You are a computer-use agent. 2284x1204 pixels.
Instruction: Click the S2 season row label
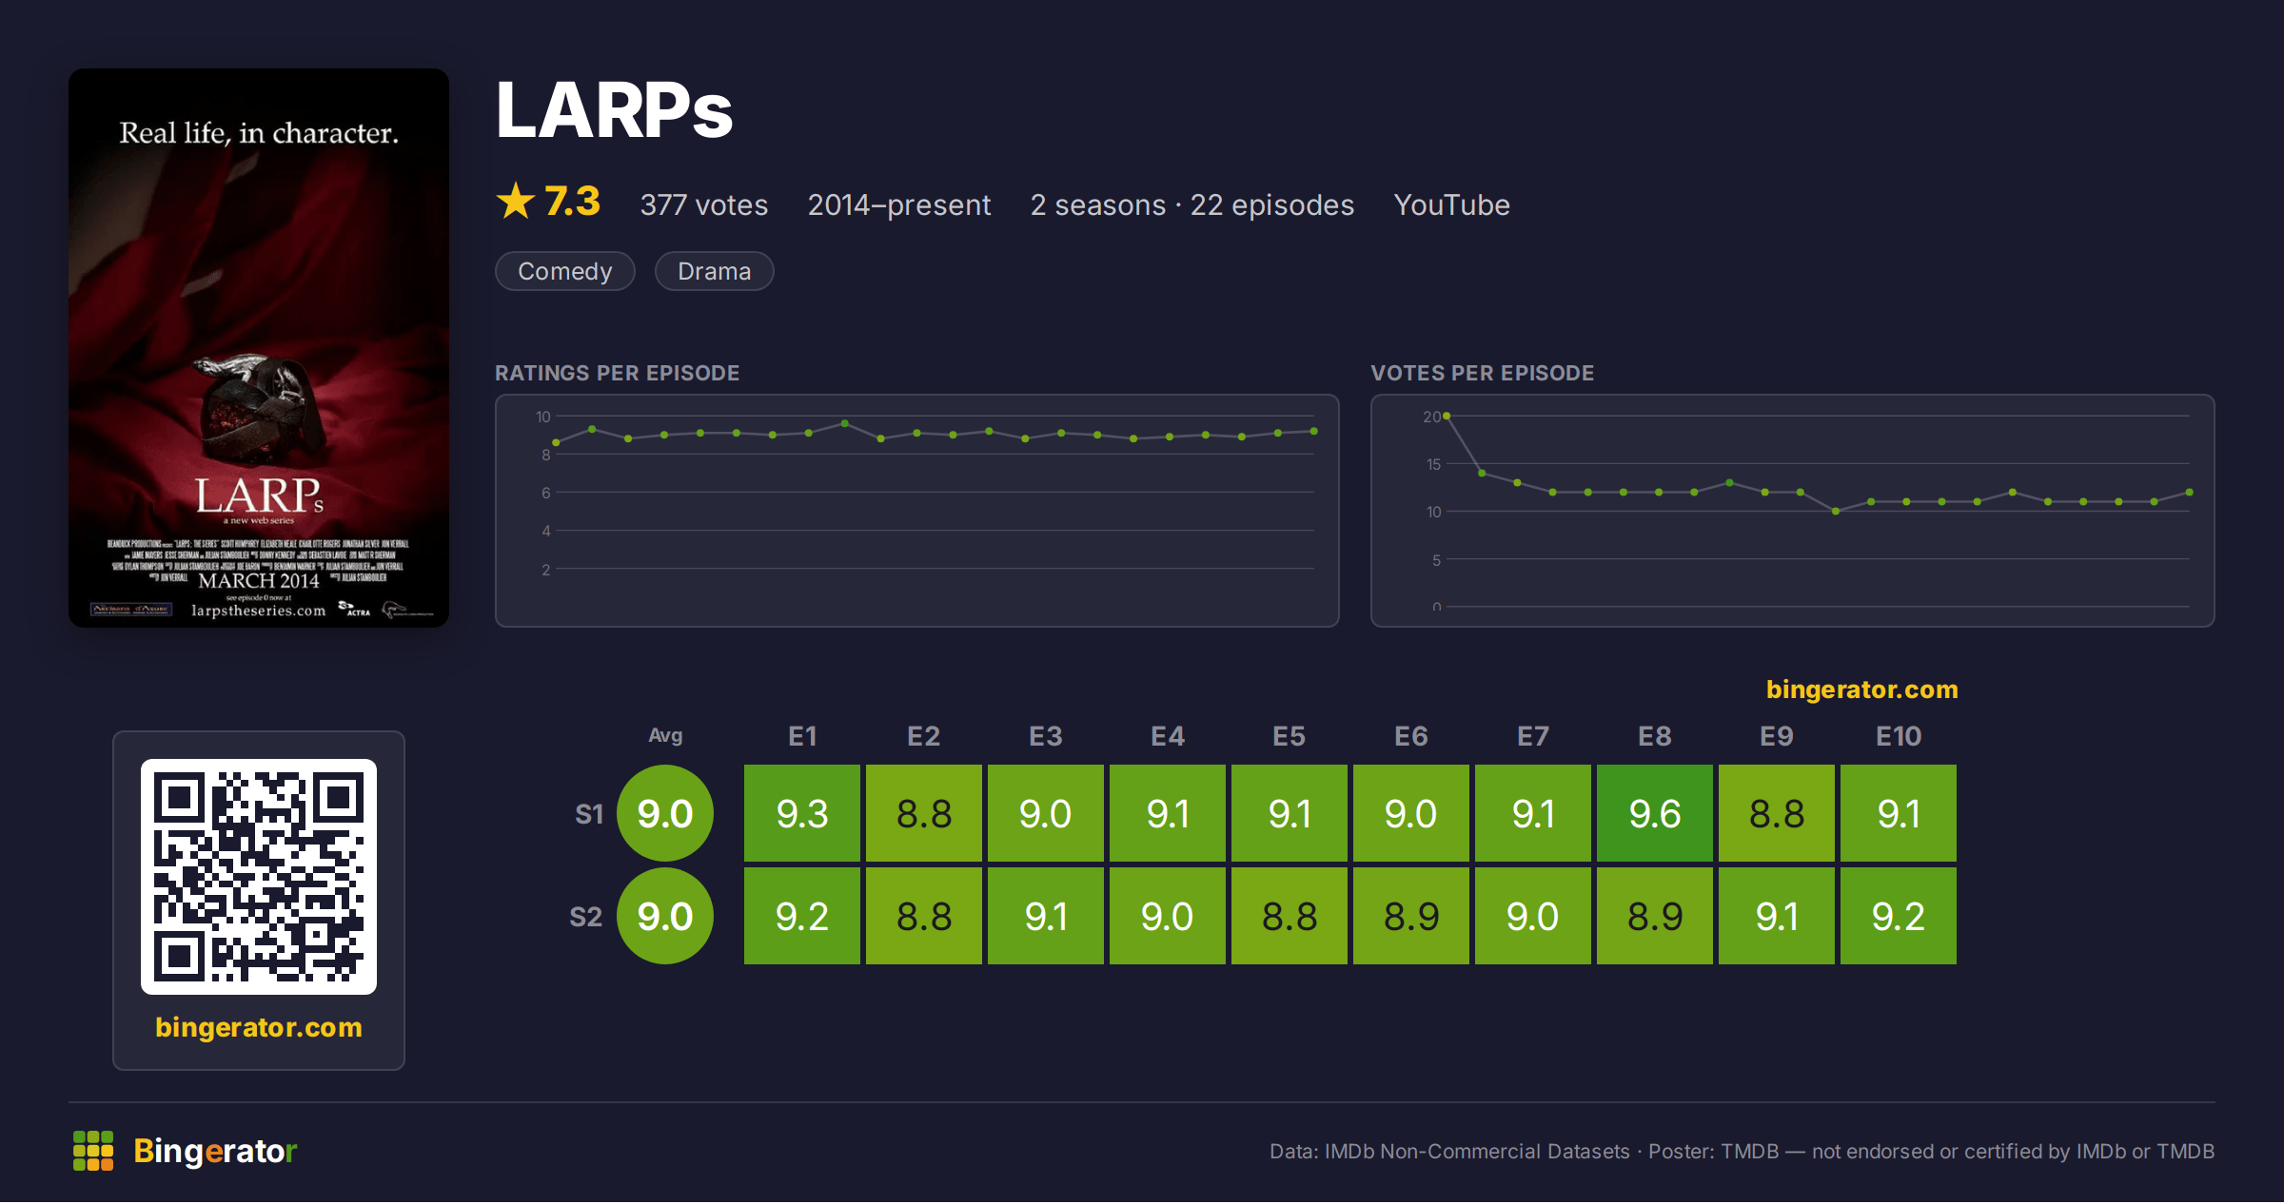click(586, 917)
